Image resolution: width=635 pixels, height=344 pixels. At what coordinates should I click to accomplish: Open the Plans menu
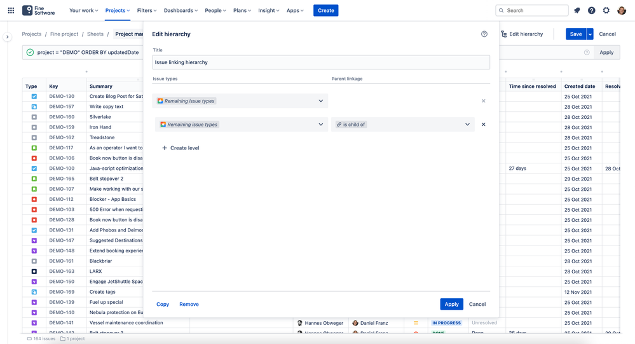point(242,11)
